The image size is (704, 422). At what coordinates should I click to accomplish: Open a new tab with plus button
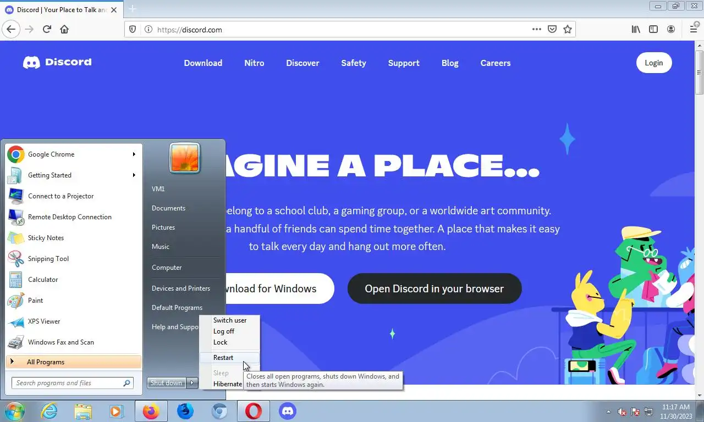pos(132,9)
